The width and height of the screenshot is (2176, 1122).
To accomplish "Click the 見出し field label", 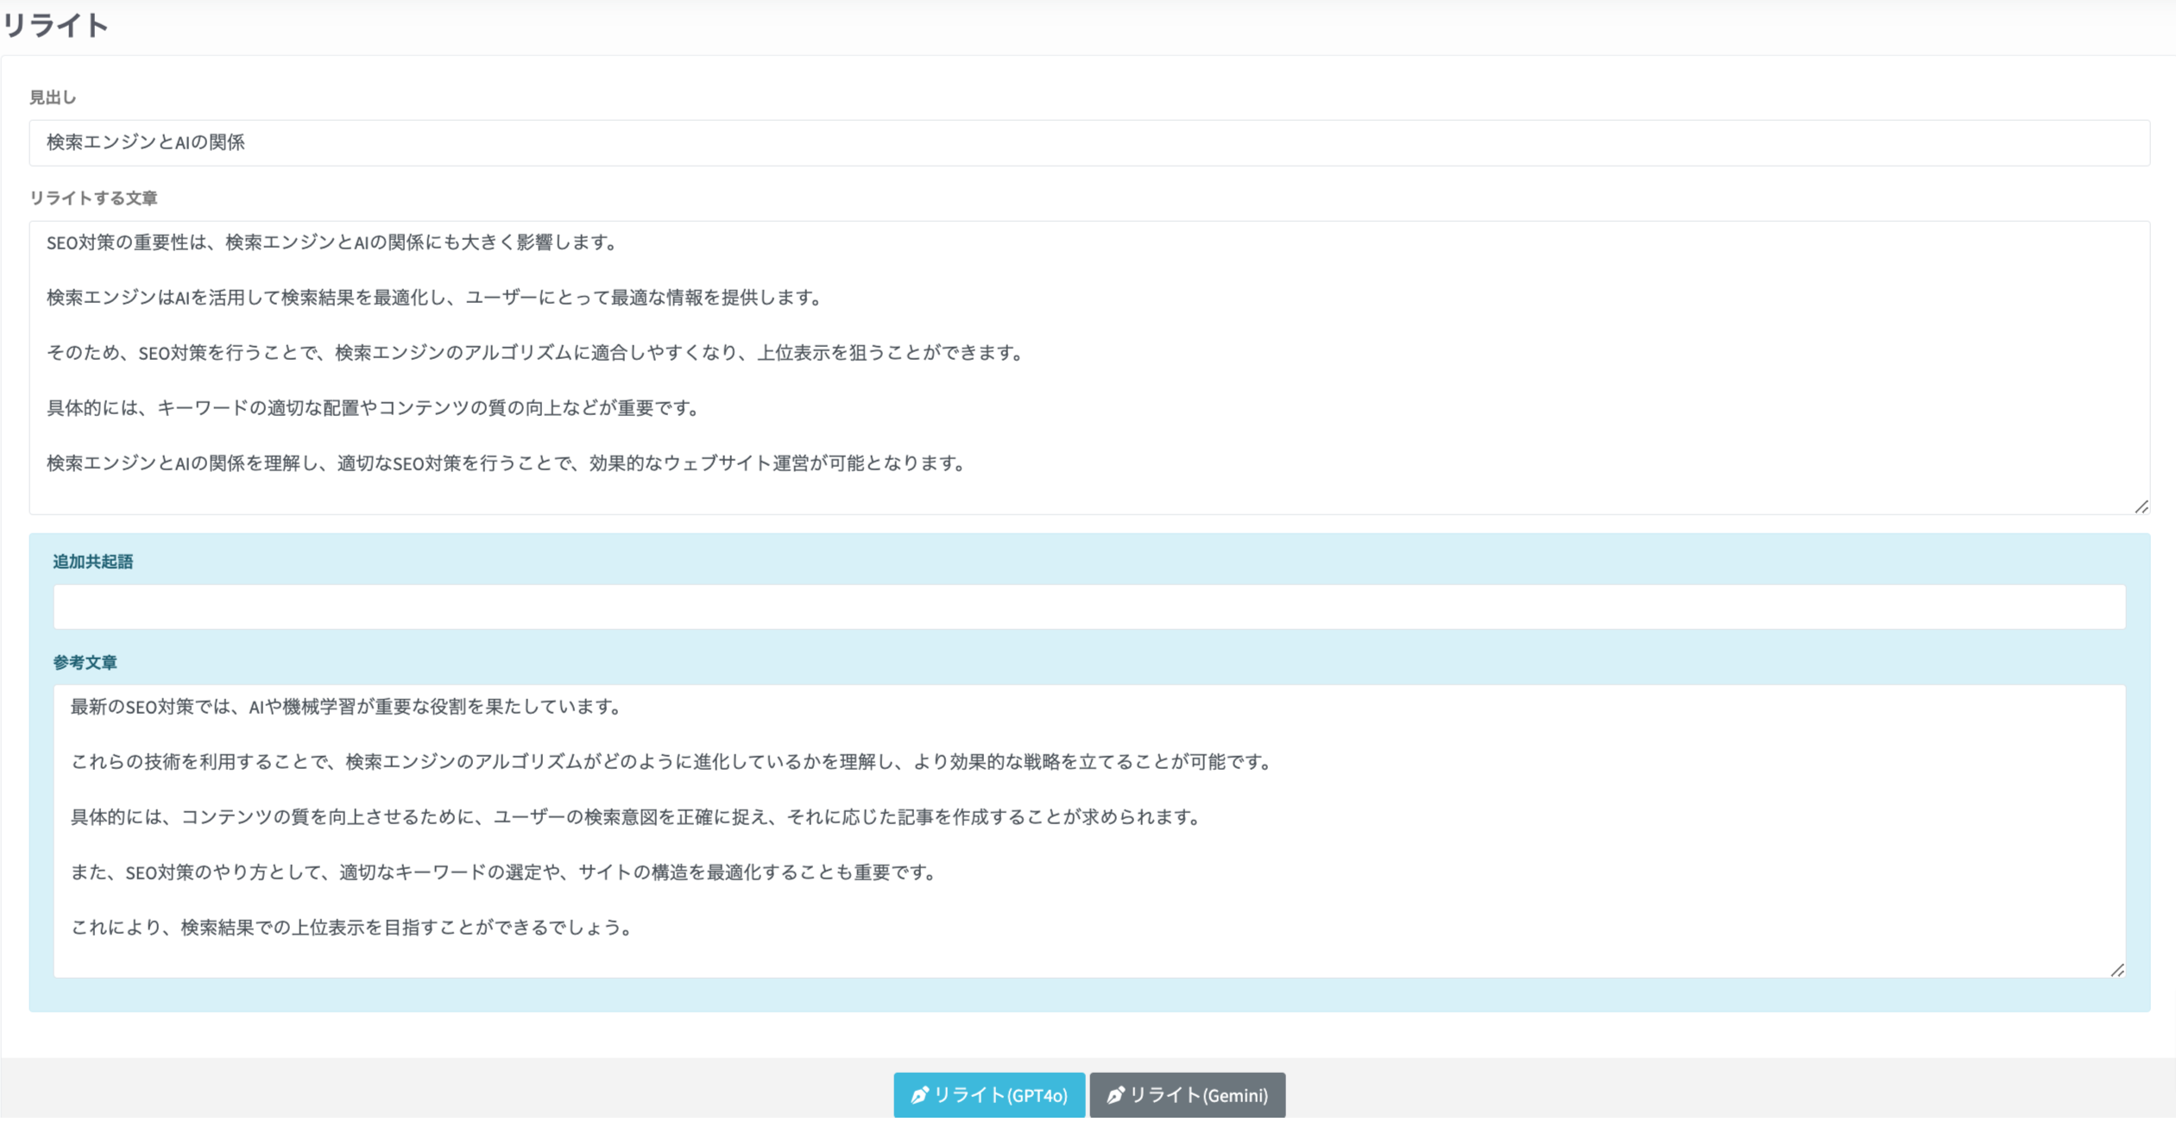I will tap(53, 98).
